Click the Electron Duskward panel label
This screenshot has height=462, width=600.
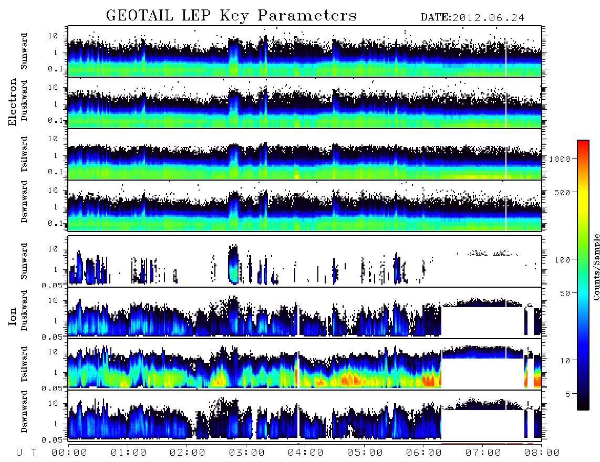tap(24, 100)
